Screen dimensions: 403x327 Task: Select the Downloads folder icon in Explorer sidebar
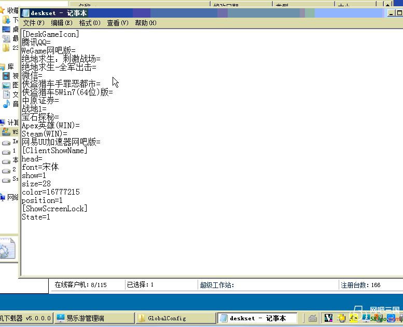pyautogui.click(x=6, y=20)
